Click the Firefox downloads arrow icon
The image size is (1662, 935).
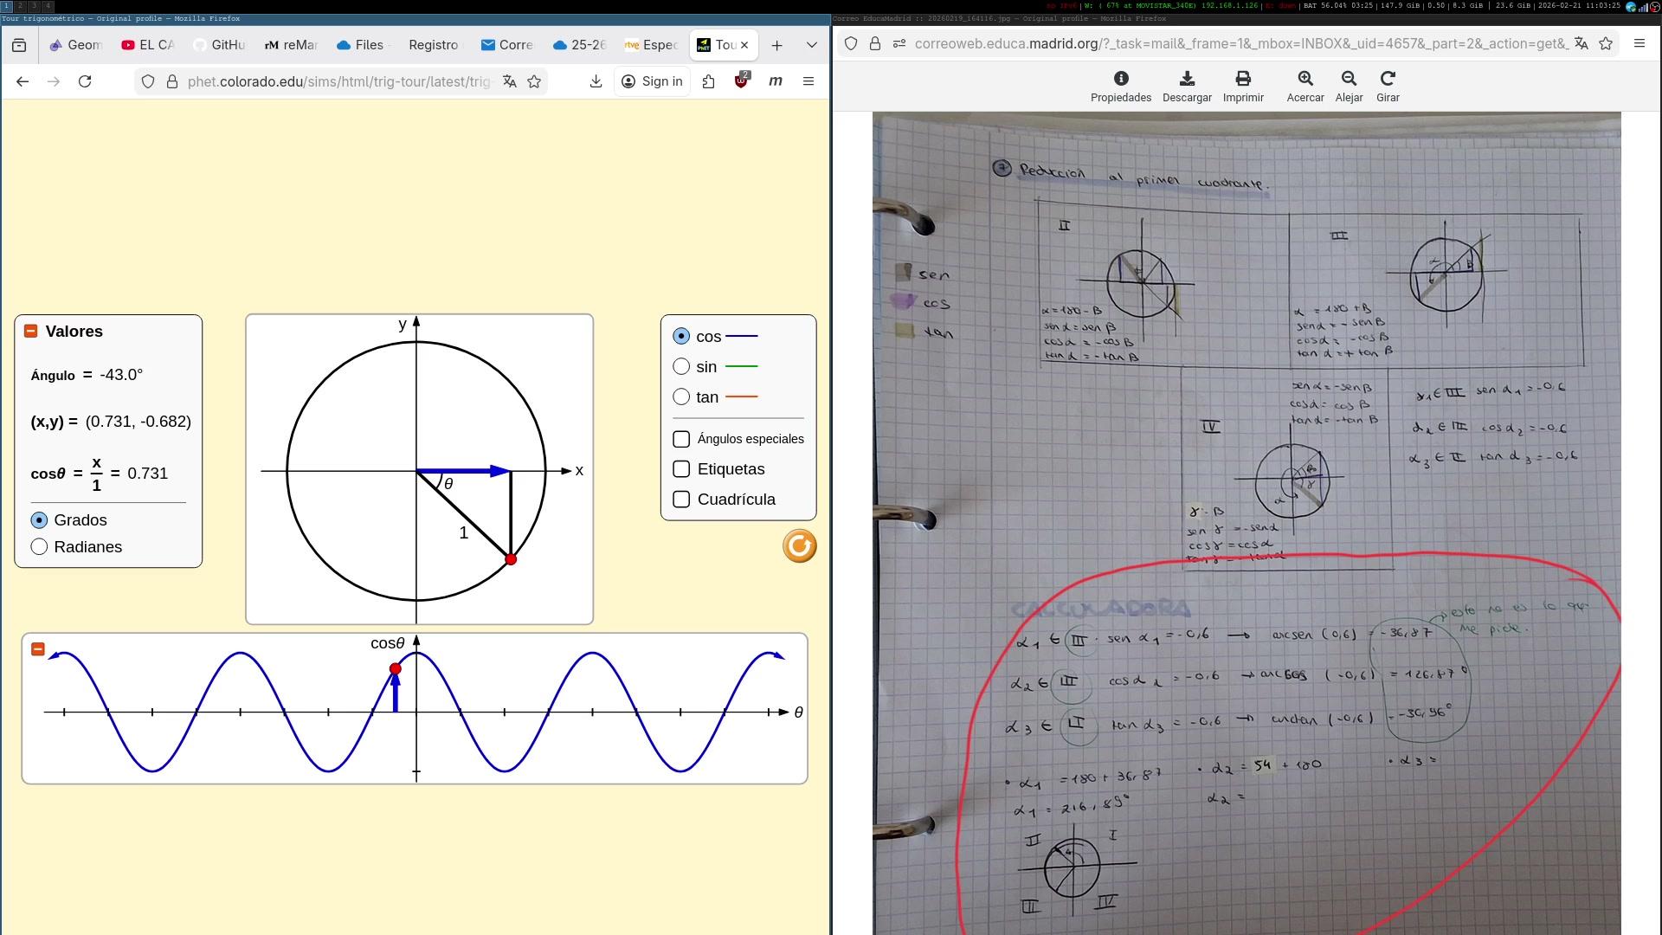click(596, 81)
